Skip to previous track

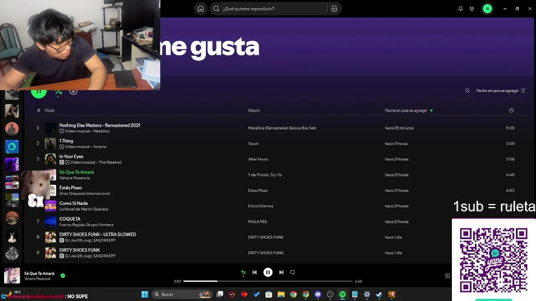coord(255,272)
